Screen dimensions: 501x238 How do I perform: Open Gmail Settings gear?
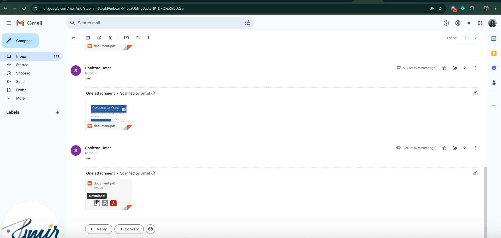click(458, 23)
